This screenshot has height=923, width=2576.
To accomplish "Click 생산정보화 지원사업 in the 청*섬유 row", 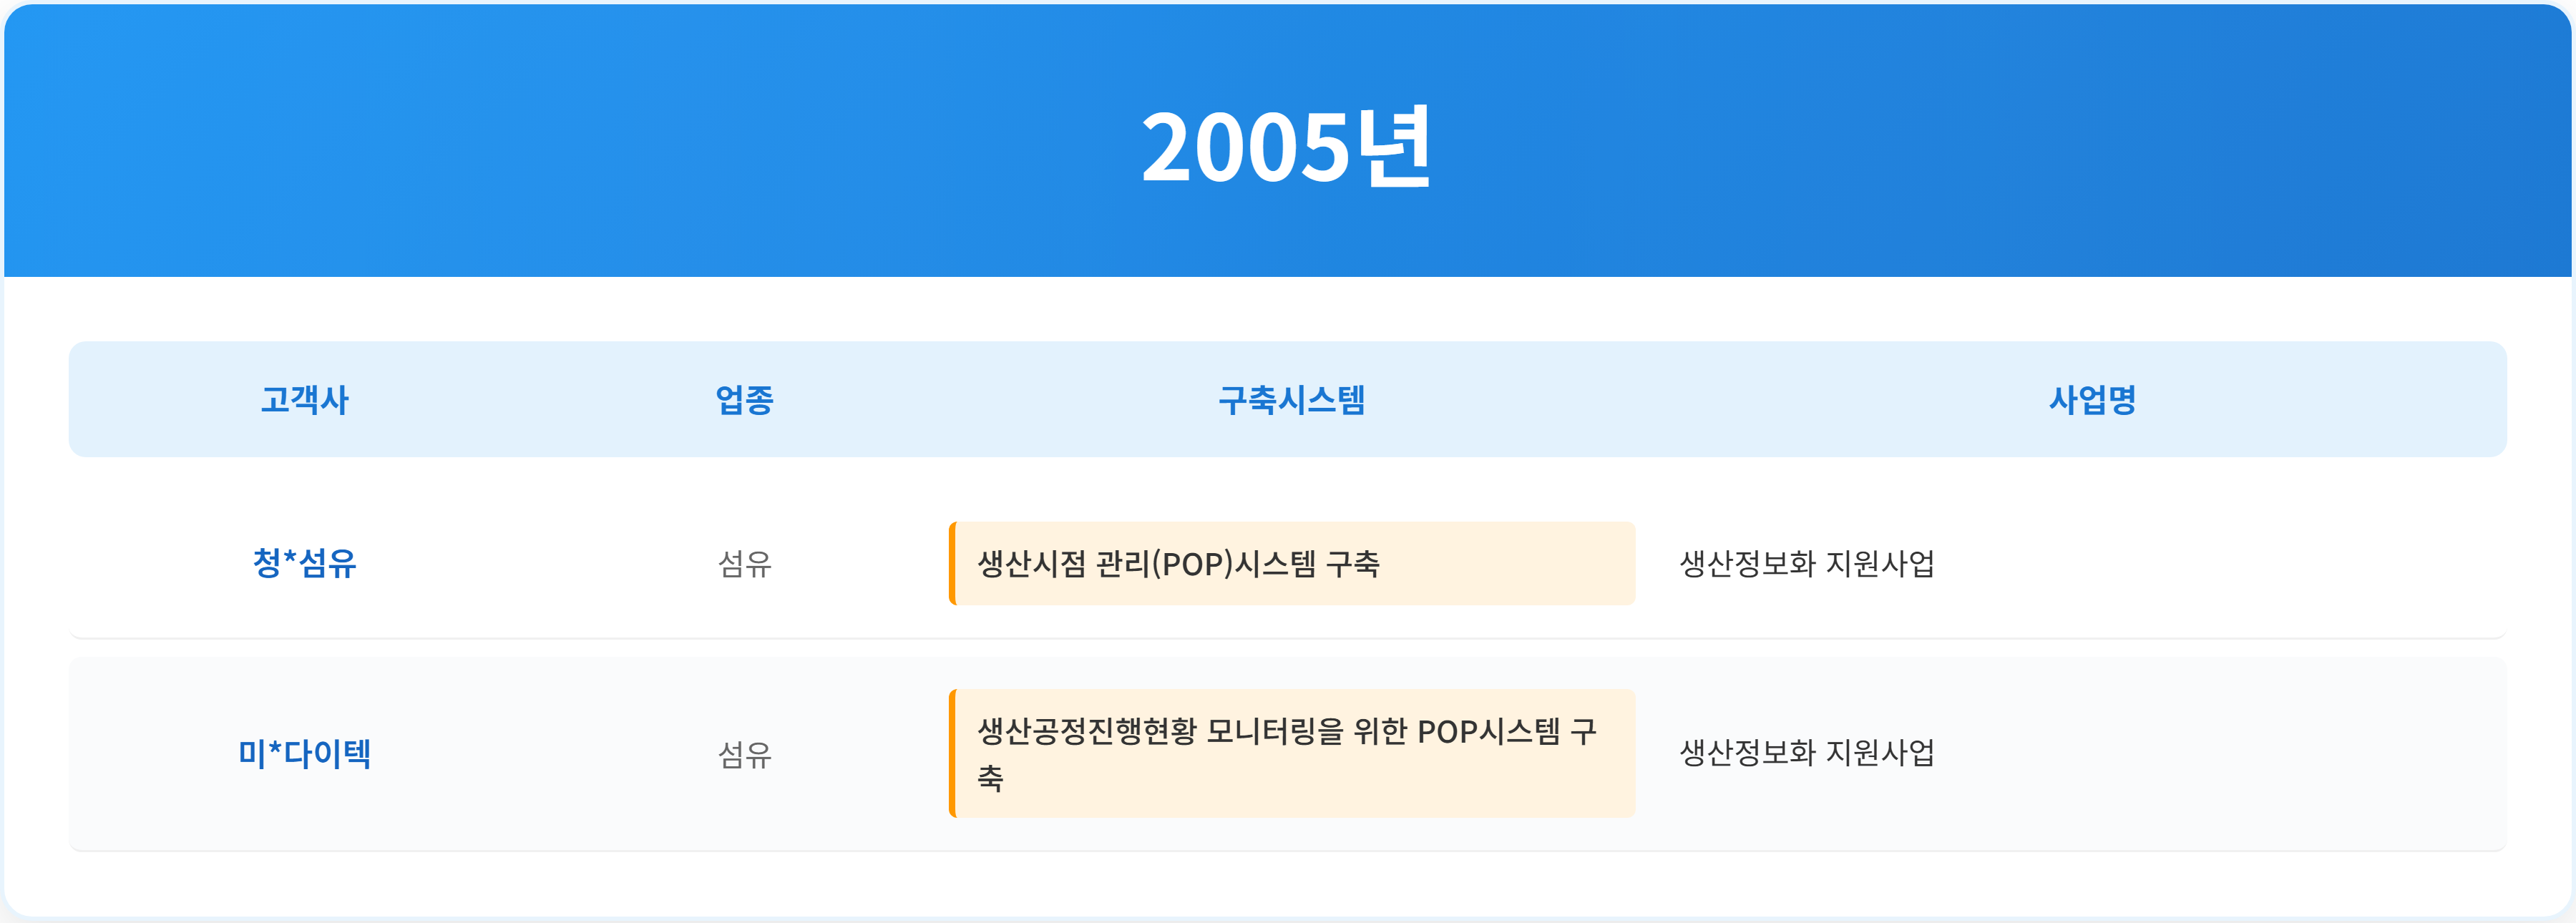I will (x=1806, y=564).
